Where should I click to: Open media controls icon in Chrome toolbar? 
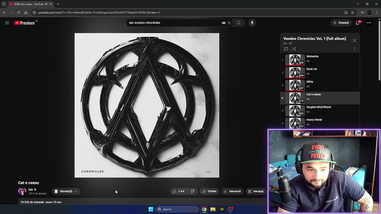tap(362, 12)
